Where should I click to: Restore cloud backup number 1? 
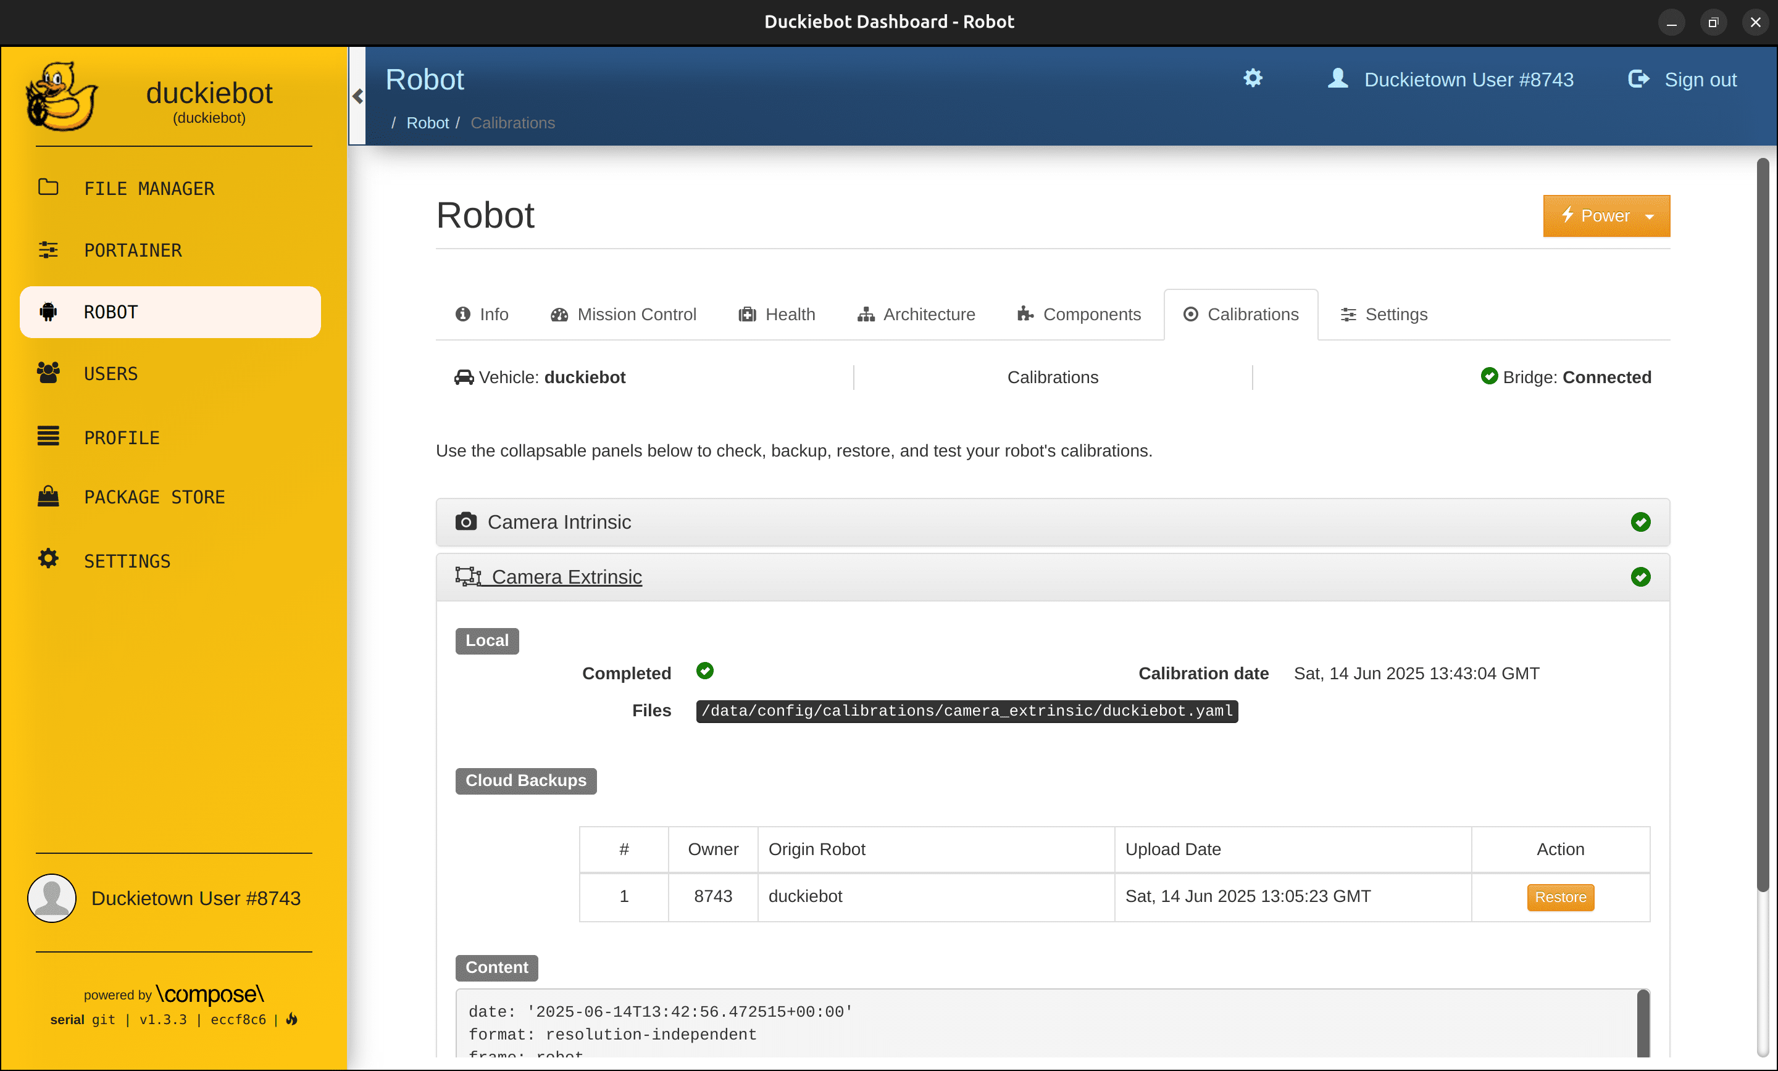1560,896
